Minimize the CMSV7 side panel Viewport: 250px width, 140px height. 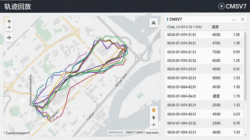[x=234, y=20]
